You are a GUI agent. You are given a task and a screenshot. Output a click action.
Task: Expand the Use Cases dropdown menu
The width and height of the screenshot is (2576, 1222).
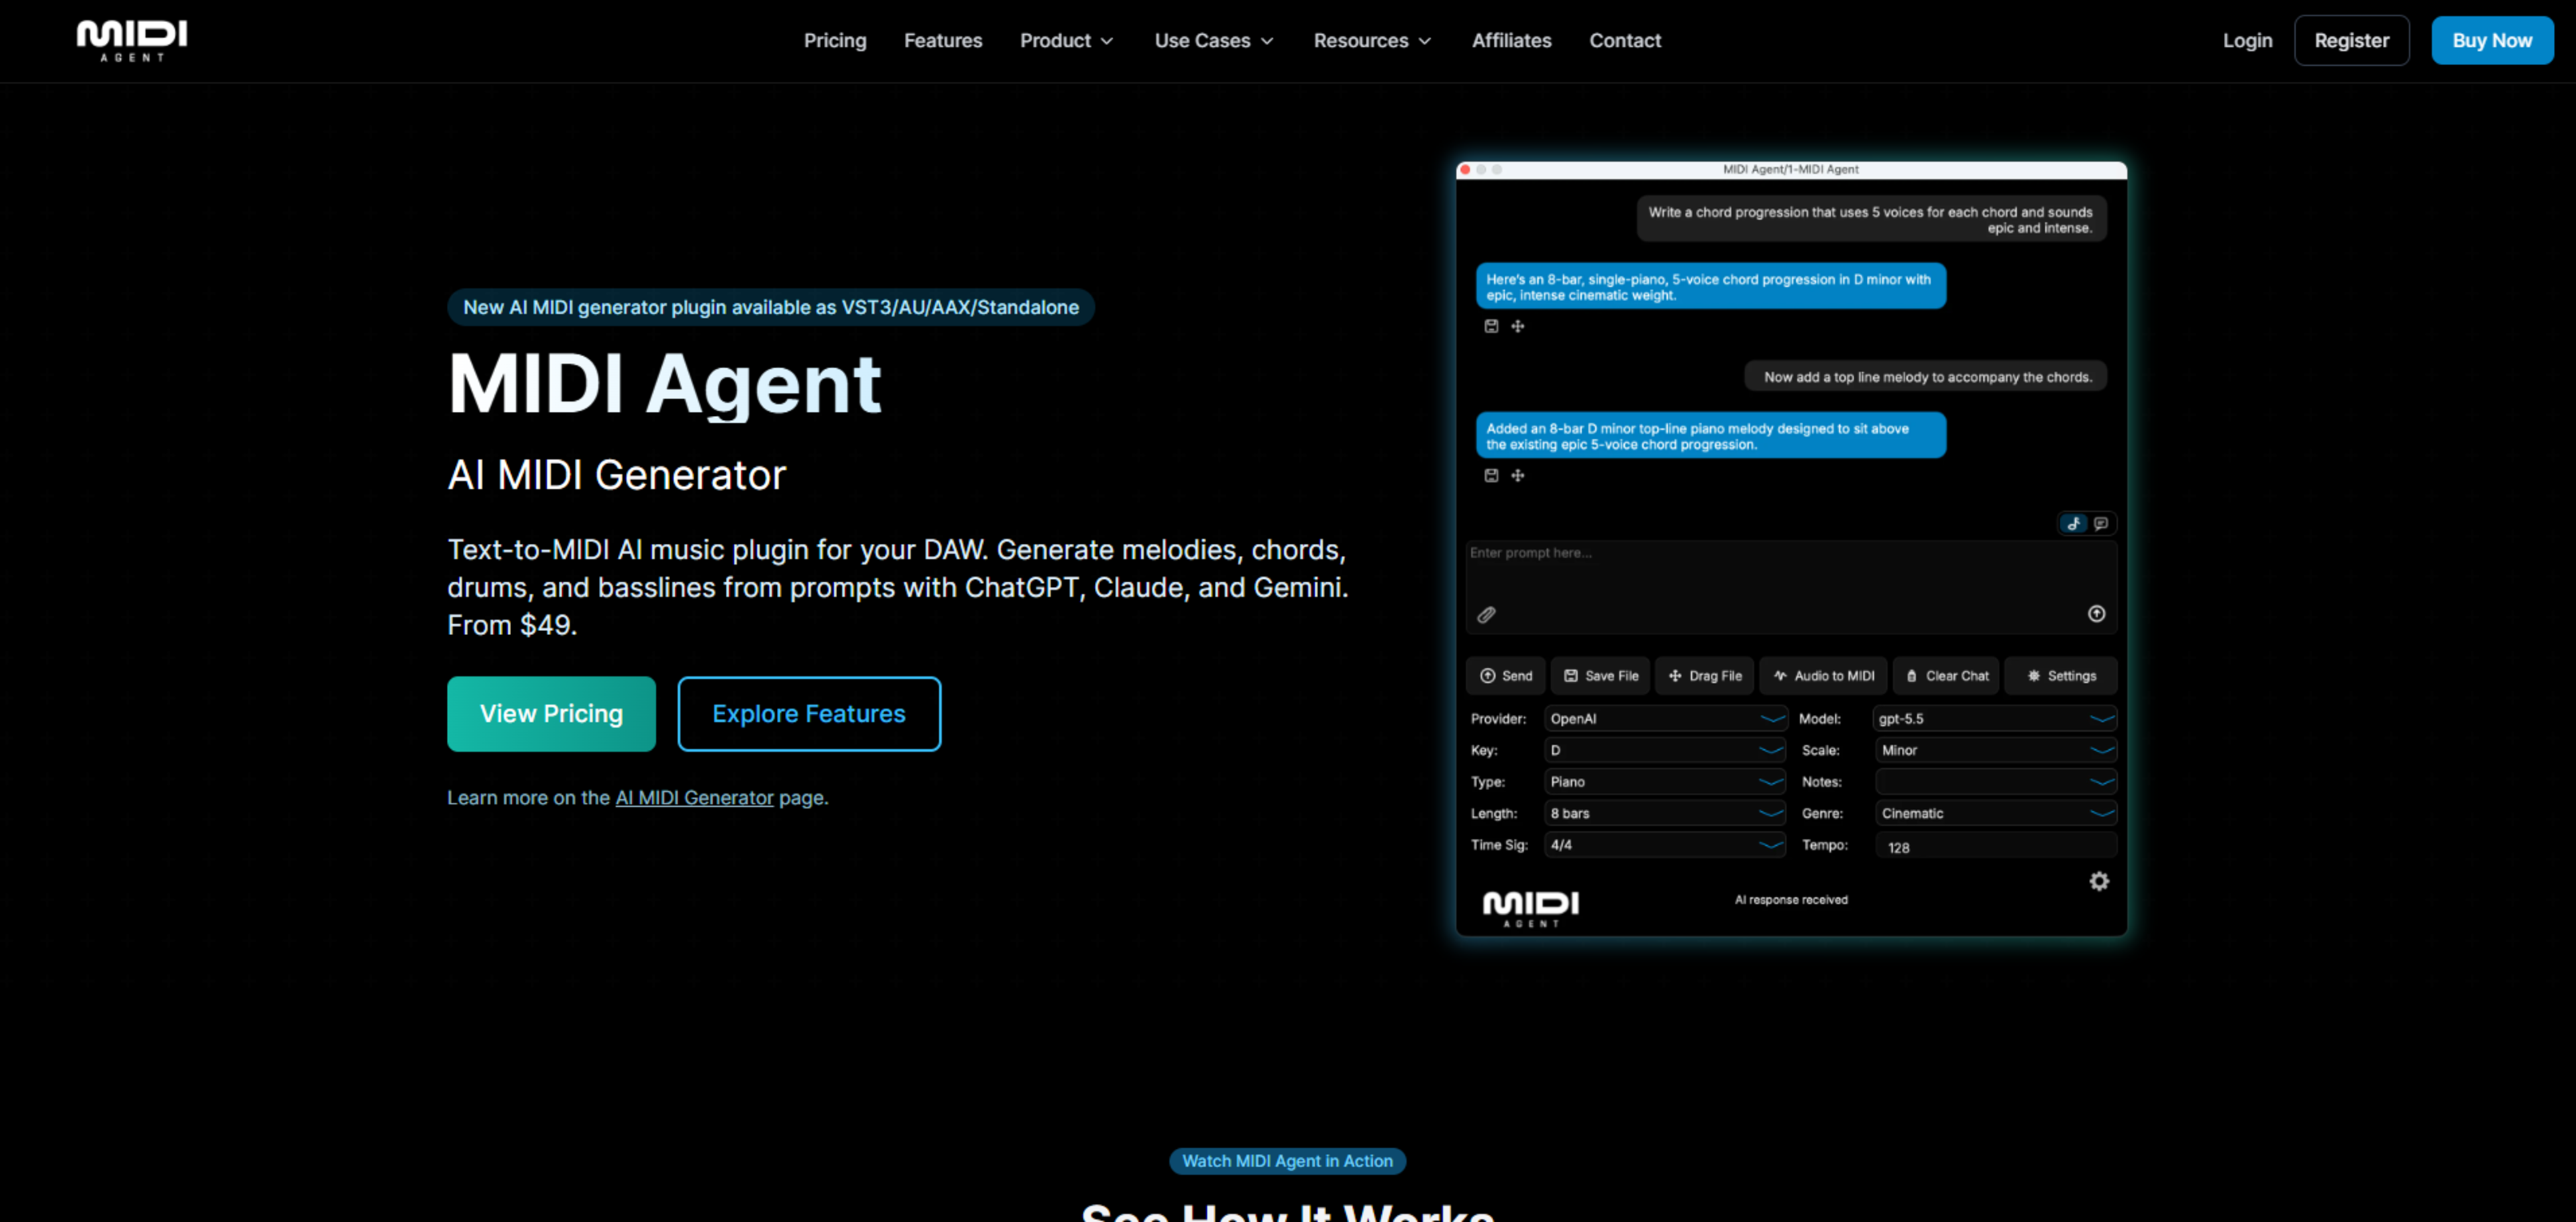tap(1214, 41)
